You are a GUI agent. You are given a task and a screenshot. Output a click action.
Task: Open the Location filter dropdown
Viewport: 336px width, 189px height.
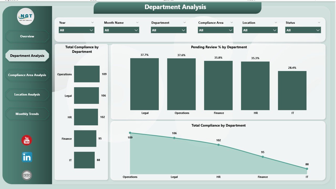(x=260, y=30)
